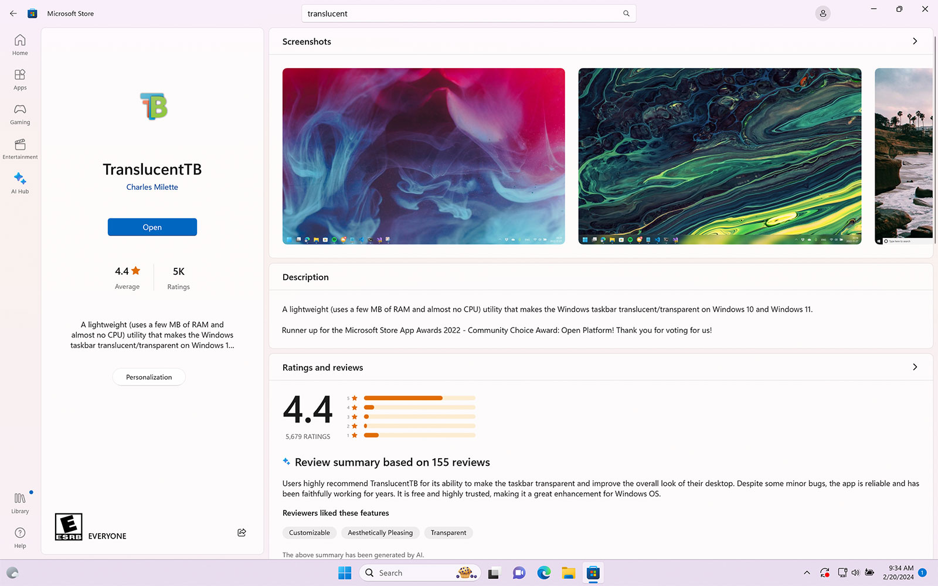Click the TranslucentTB app logo
Viewport: 938px width, 586px height.
point(154,106)
